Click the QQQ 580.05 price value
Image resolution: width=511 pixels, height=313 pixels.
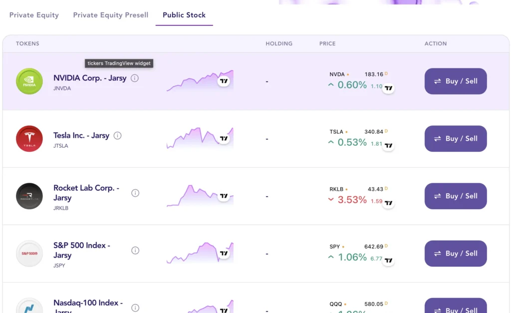coord(374,304)
